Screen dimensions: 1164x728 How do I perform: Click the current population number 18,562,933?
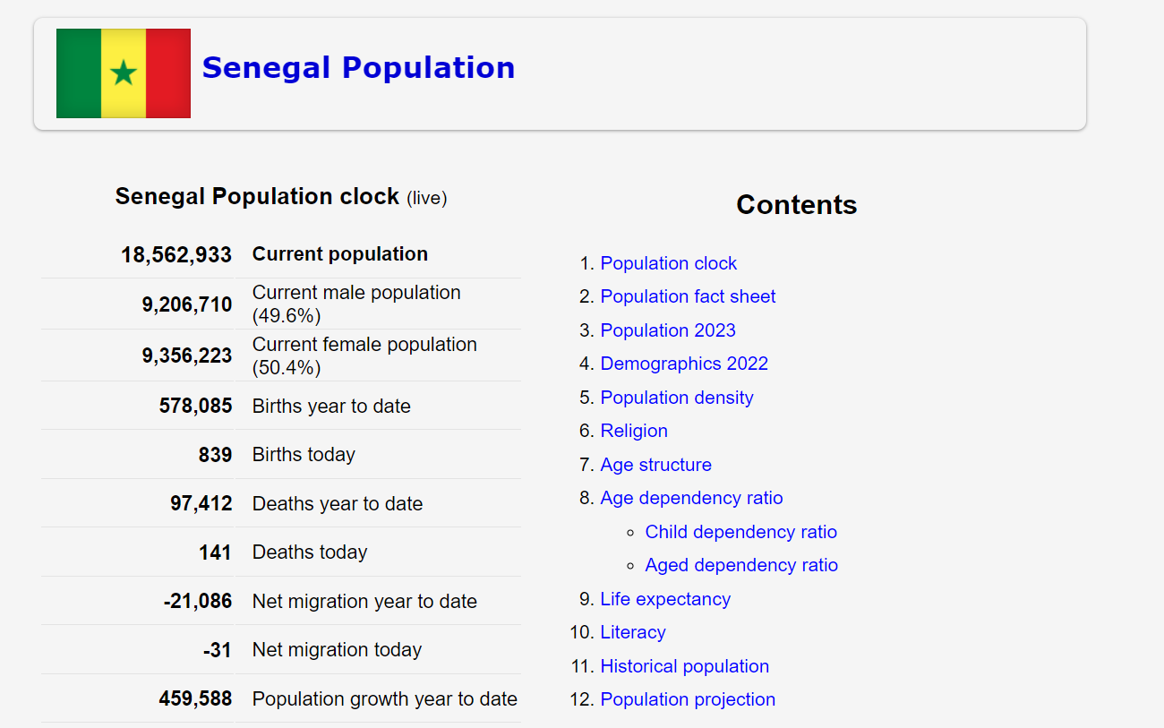point(176,254)
